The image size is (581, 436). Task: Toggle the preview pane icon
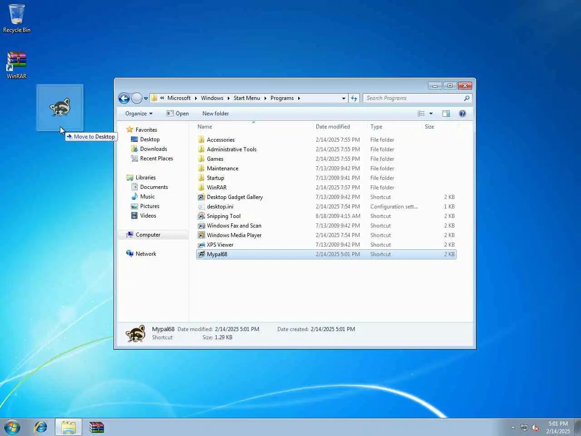tap(446, 114)
